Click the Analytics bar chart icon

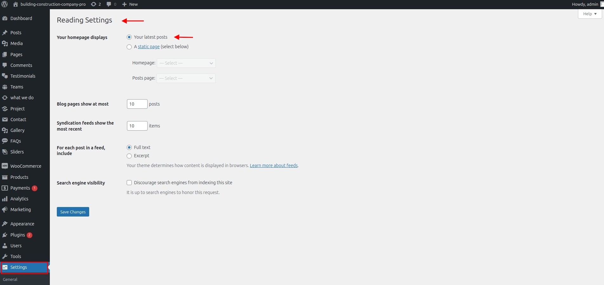tap(5, 199)
